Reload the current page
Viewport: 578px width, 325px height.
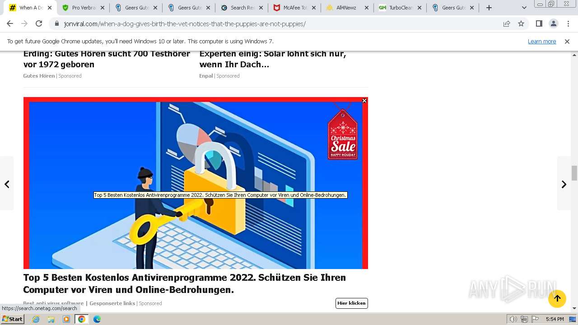click(39, 23)
